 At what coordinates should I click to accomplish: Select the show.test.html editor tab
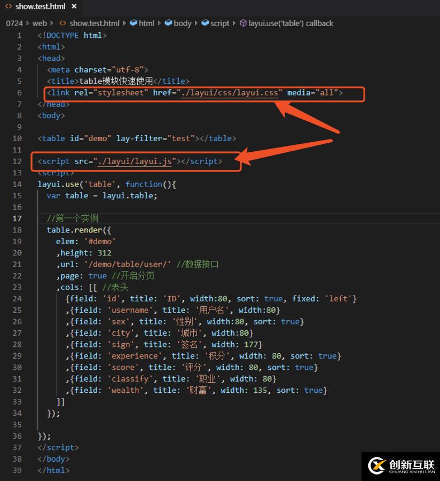pos(41,6)
